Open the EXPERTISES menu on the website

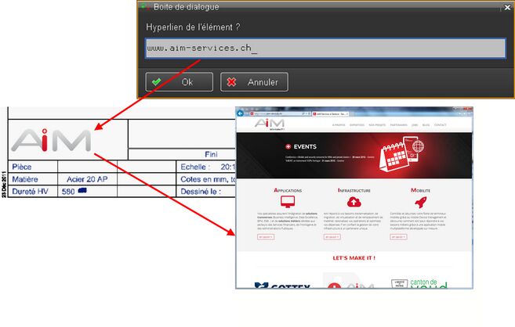tap(357, 125)
